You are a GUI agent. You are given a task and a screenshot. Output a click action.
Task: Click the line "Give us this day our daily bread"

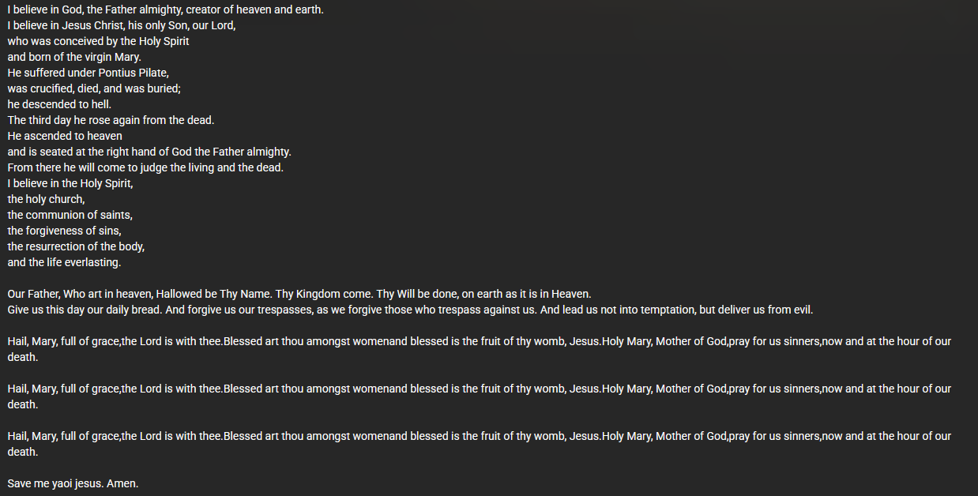tap(410, 310)
